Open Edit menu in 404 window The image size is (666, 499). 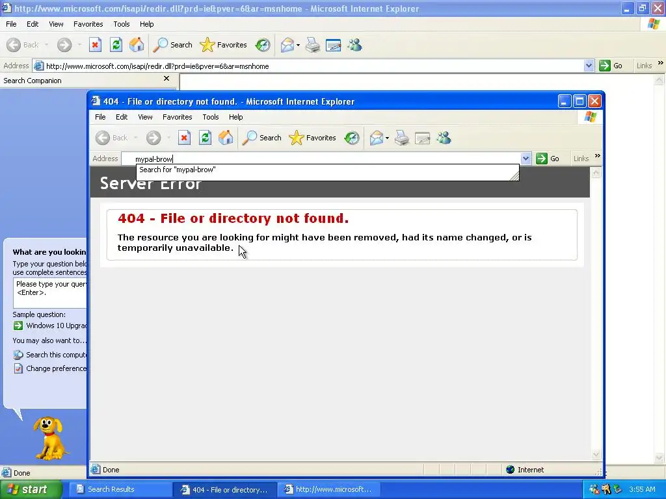(x=122, y=117)
